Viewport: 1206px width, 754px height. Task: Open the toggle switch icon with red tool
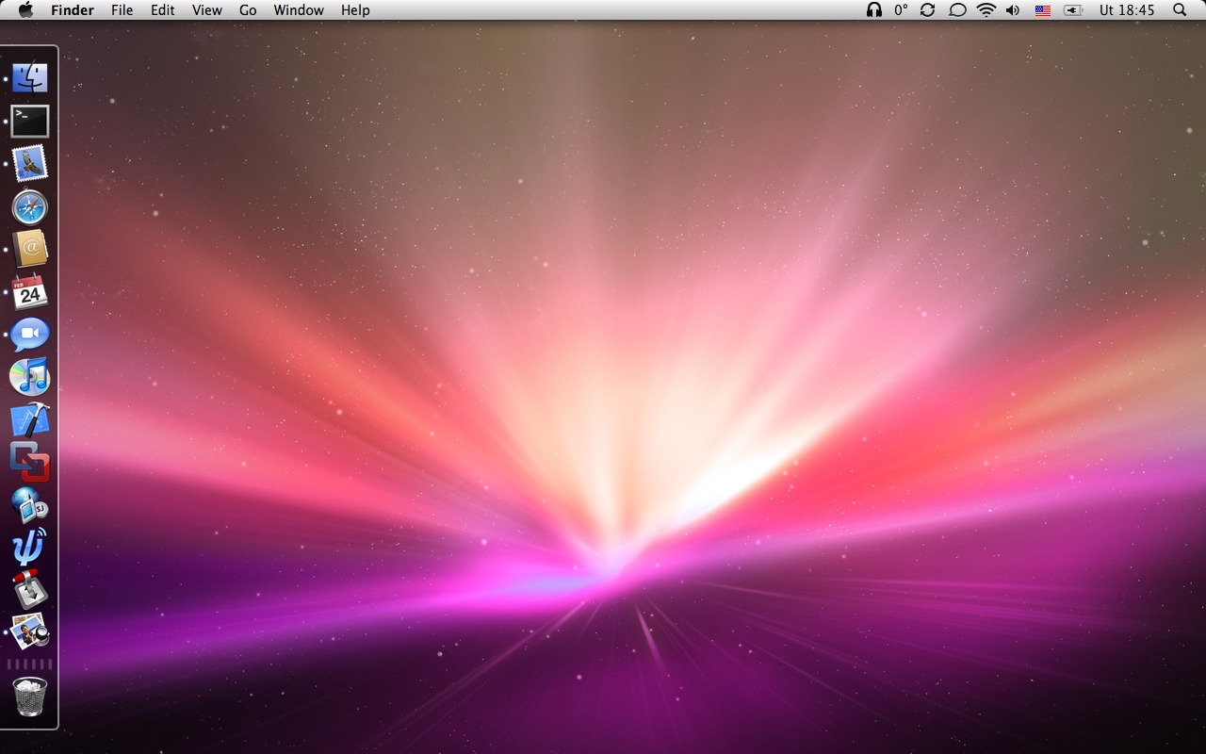pyautogui.click(x=30, y=590)
